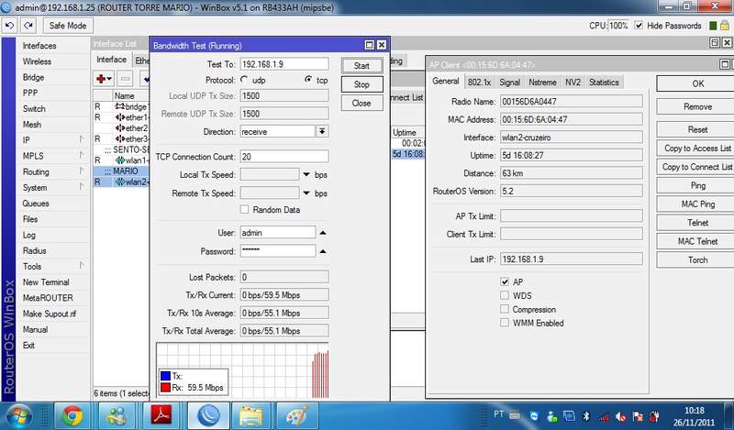Select the tcp protocol radio button
Viewport: 734px width, 430px height.
[308, 80]
